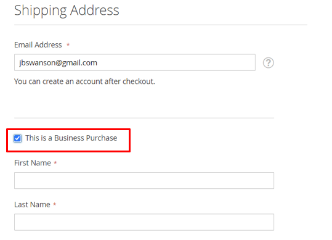
Task: Click the red asterisk beside Email Address
Action: tap(68, 45)
